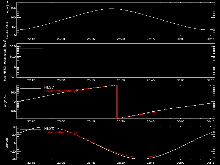Click 00:15 under the Latitude plot

point(210,163)
